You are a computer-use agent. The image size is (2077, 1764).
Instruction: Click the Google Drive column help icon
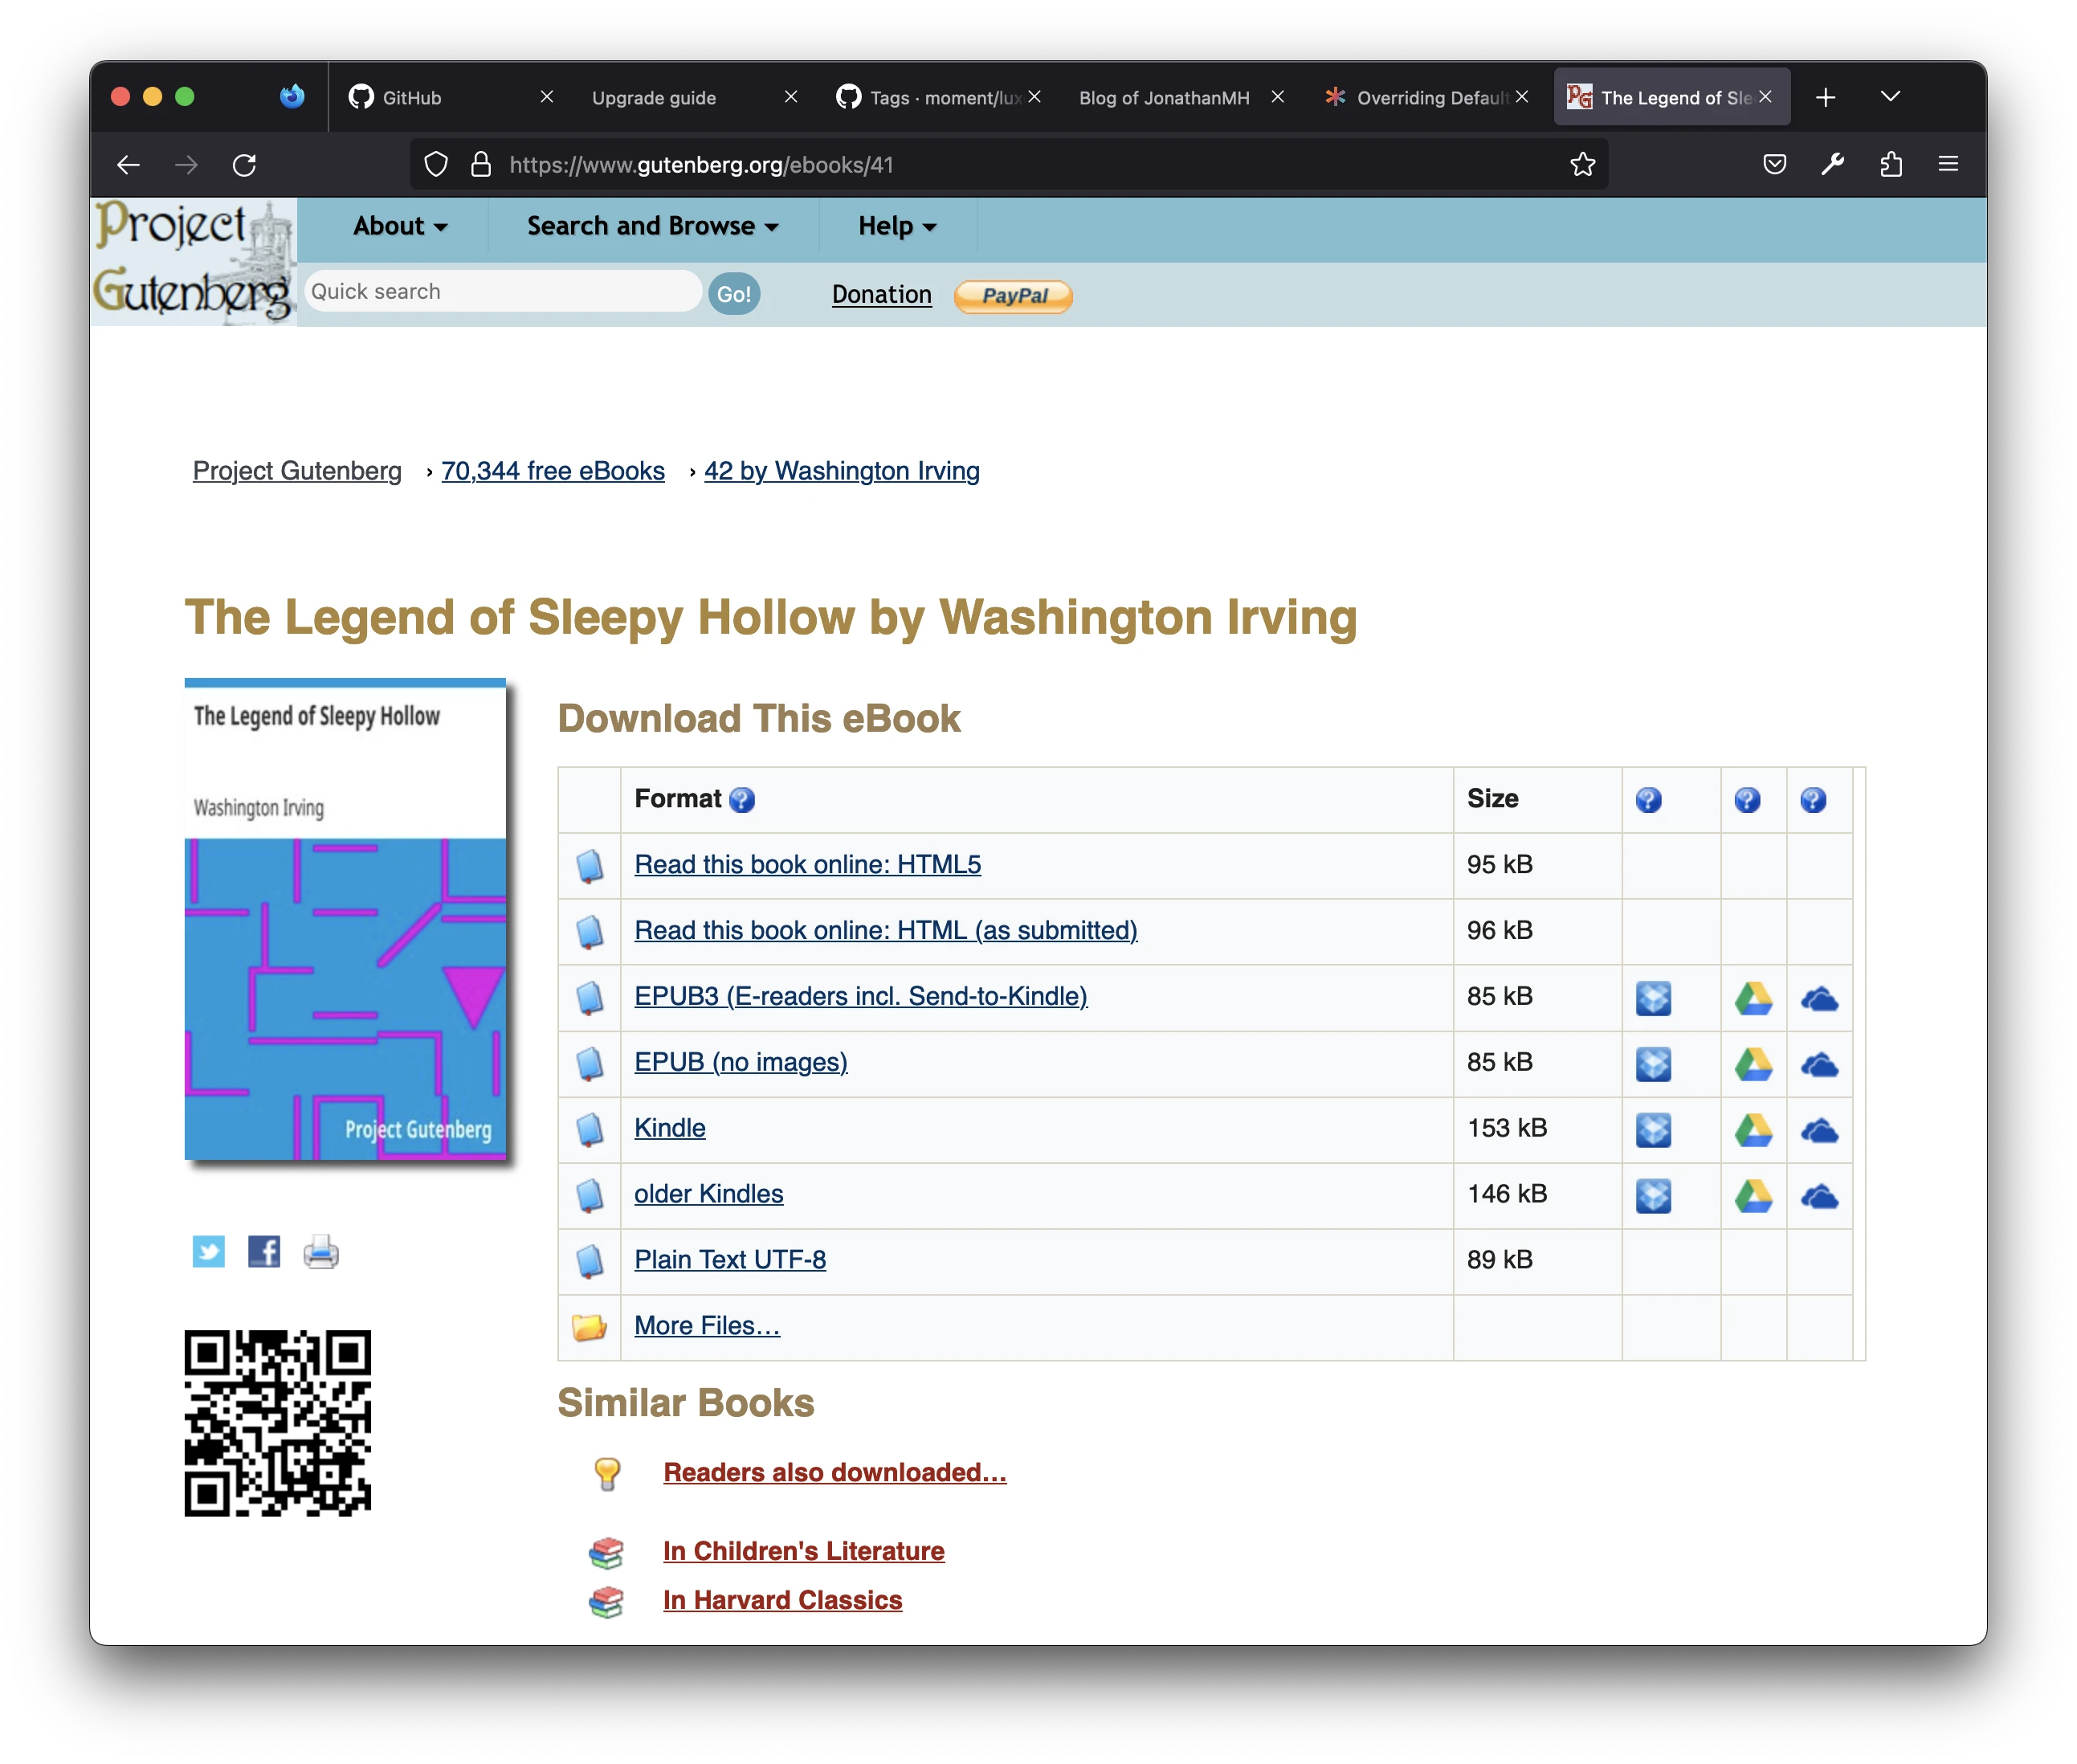[1747, 800]
